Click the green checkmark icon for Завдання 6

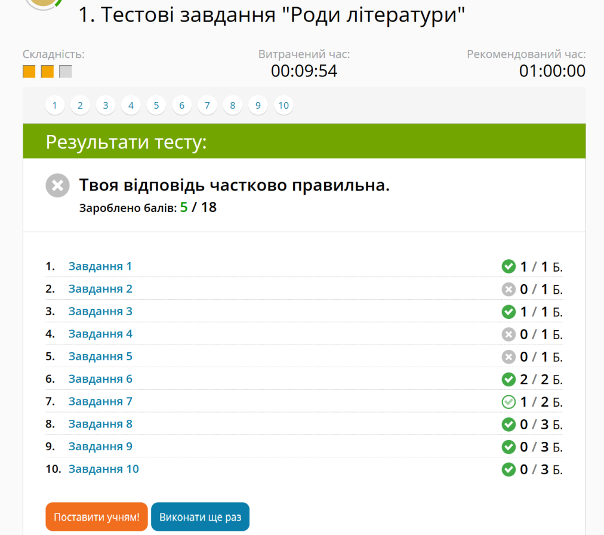(509, 379)
